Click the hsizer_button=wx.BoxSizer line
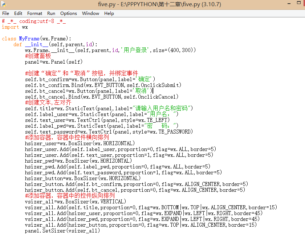 click(83, 178)
